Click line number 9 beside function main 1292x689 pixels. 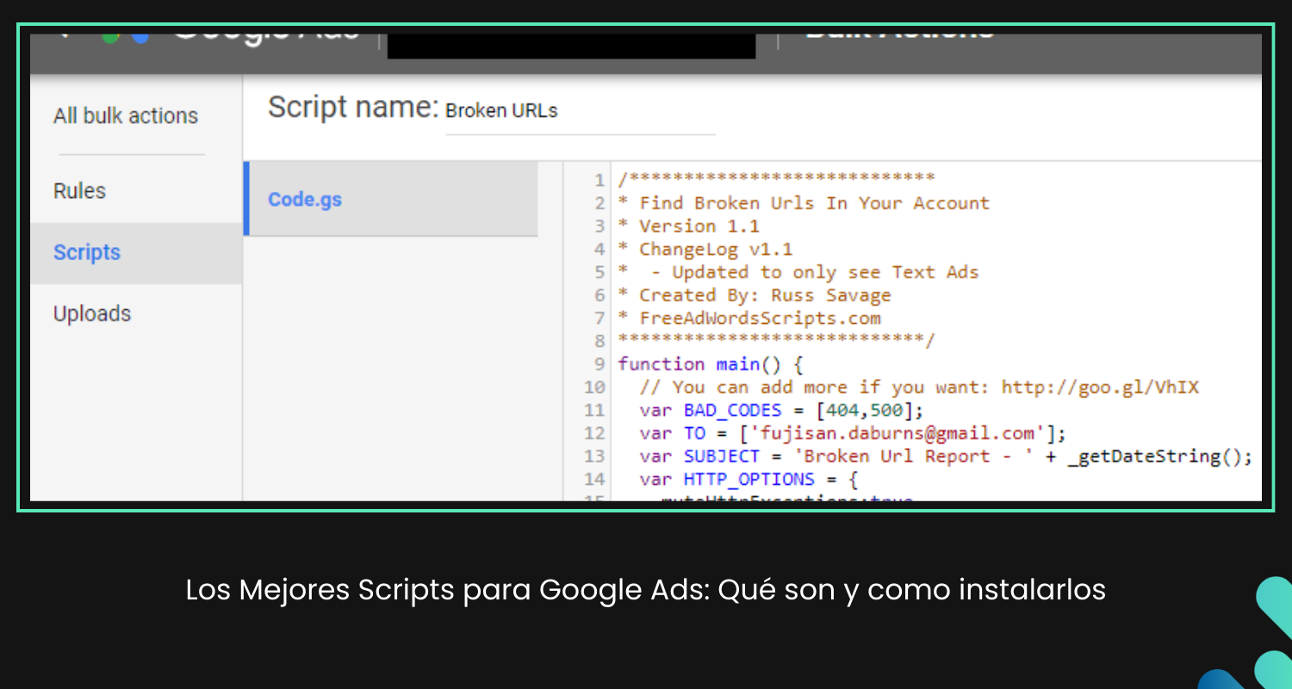pos(599,363)
